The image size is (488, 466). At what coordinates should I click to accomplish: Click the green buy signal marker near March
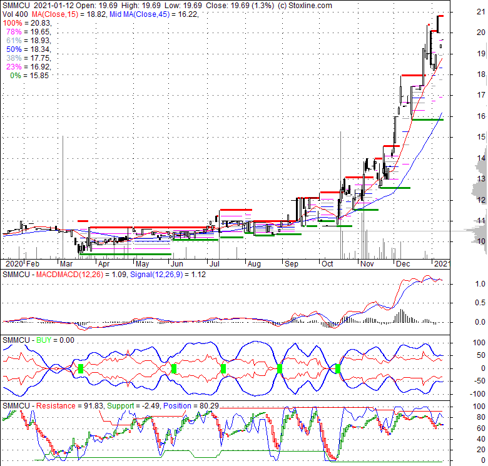[81, 369]
